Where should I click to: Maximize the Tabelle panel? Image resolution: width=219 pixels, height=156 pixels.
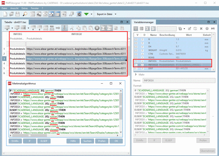tap(121, 22)
